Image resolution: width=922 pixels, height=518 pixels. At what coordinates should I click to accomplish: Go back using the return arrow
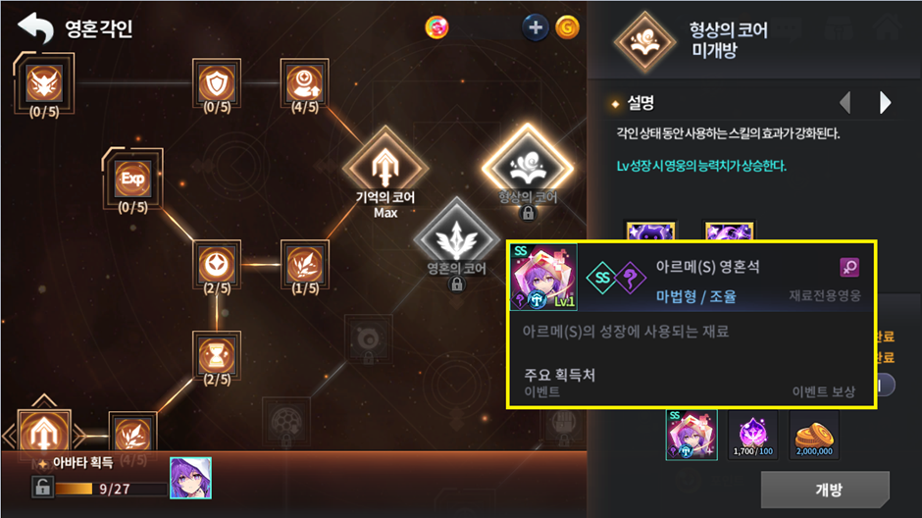tap(35, 27)
